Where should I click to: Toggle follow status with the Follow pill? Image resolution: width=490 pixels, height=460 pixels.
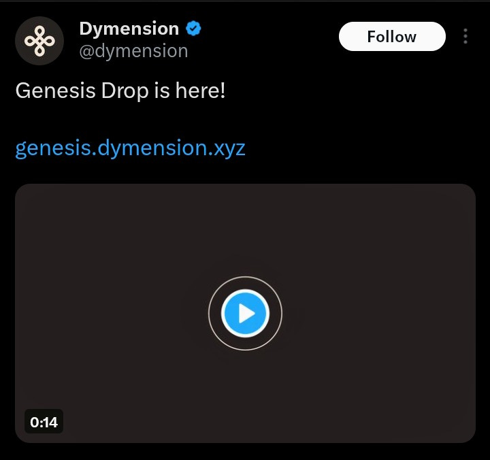tap(392, 37)
